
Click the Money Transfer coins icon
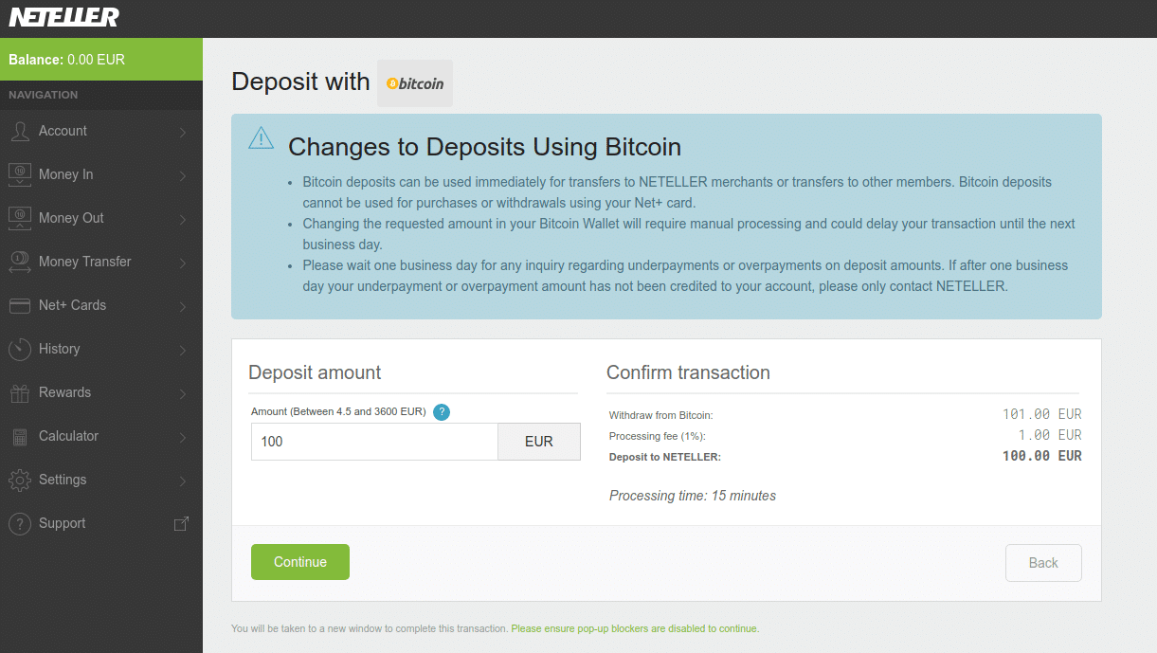pyautogui.click(x=20, y=262)
